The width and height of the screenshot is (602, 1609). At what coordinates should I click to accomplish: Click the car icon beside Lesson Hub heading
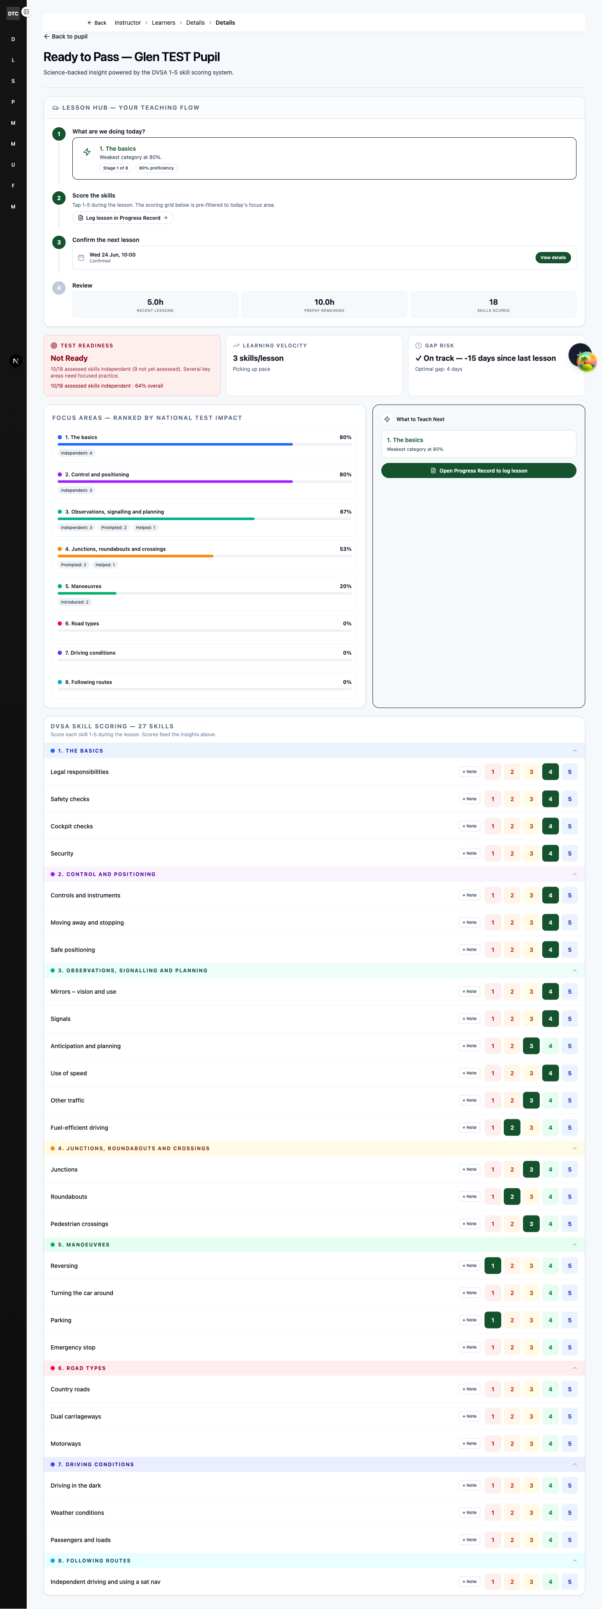point(56,108)
